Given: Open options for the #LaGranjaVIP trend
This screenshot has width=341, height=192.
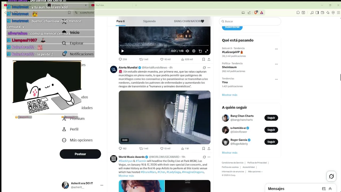Looking at the screenshot, I should pos(276,49).
